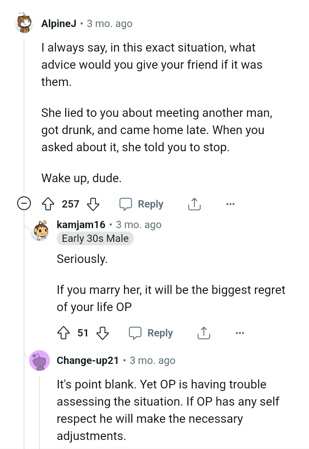Select the Early 30s Male flair tag
Viewport: 309px width, 449px height.
coord(95,238)
